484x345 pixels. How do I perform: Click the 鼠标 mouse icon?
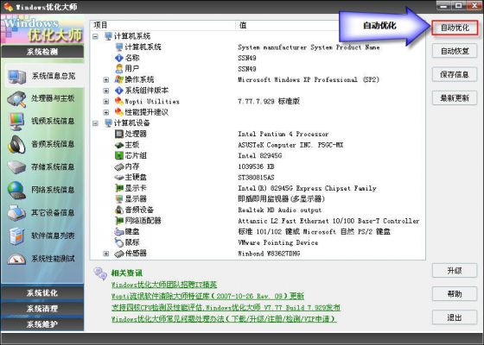119,242
